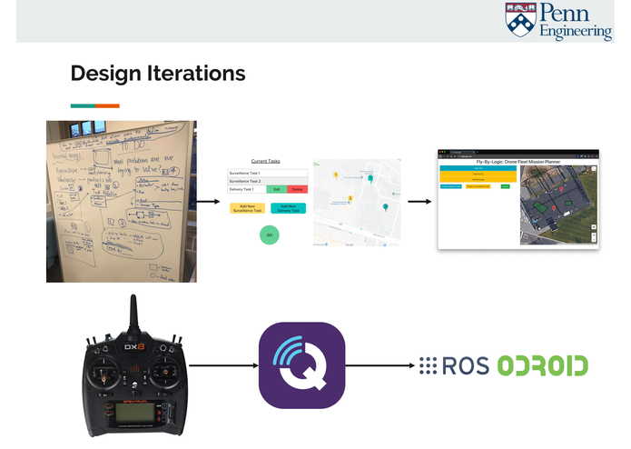Image resolution: width=631 pixels, height=449 pixels.
Task: Click the DX8 radio transmitter image
Action: click(x=135, y=367)
